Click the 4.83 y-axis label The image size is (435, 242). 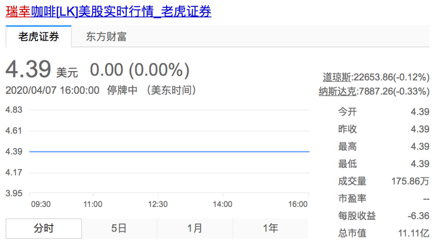(14, 110)
